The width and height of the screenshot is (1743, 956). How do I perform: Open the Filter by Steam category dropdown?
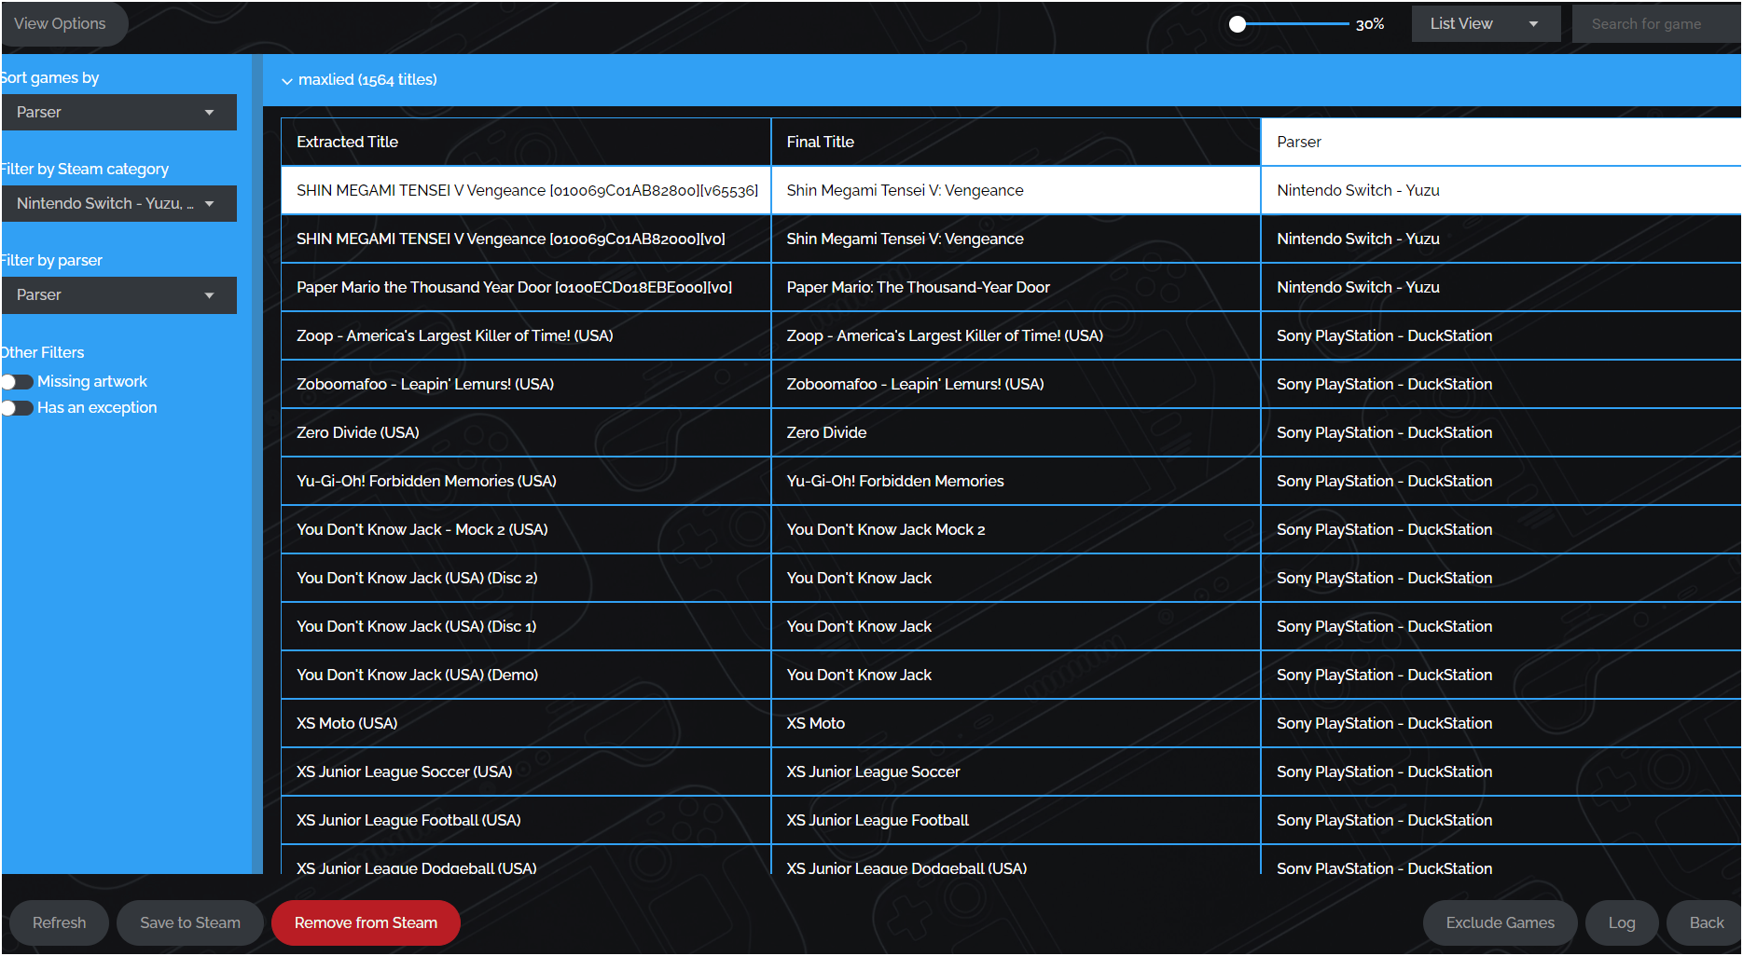(118, 203)
